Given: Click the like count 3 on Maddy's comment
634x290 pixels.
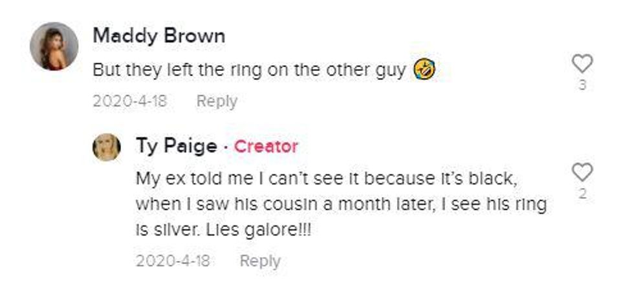Looking at the screenshot, I should pos(582,85).
